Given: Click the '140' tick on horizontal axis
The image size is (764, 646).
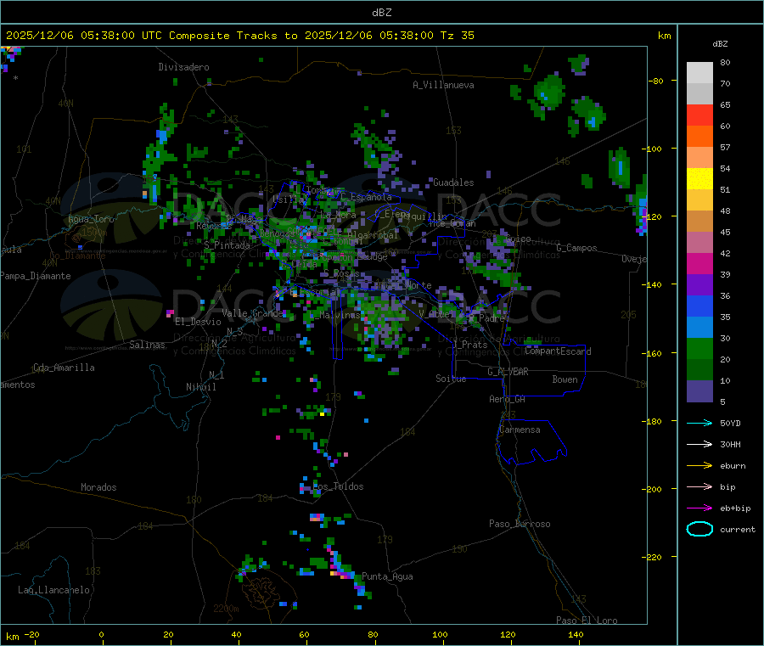Looking at the screenshot, I should 576,634.
